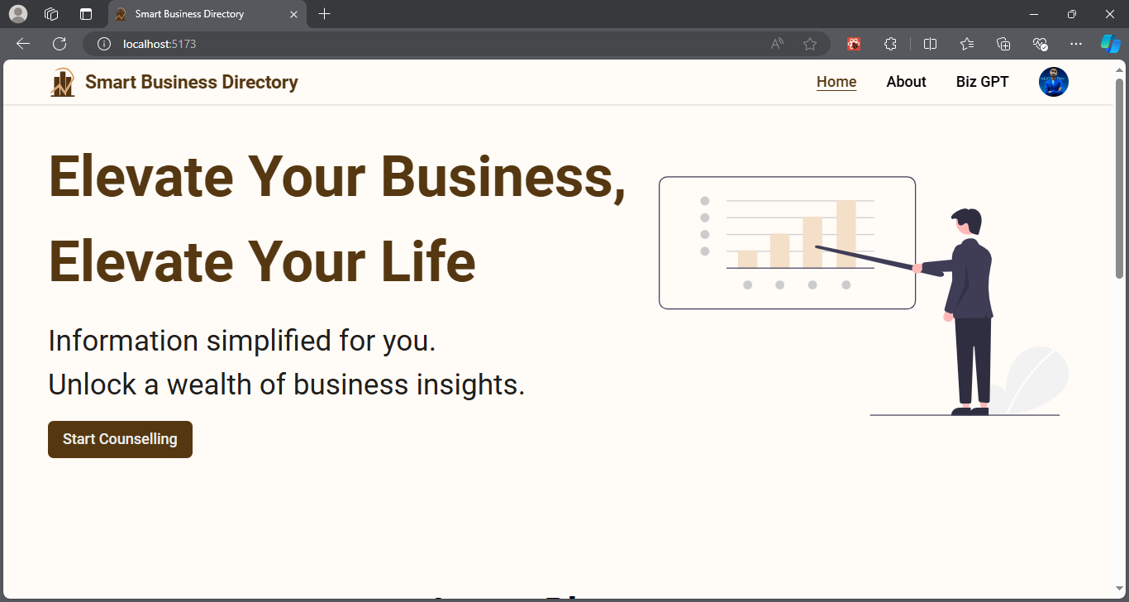The width and height of the screenshot is (1129, 602).
Task: Open the Copilot sidebar icon
Action: 1110,44
